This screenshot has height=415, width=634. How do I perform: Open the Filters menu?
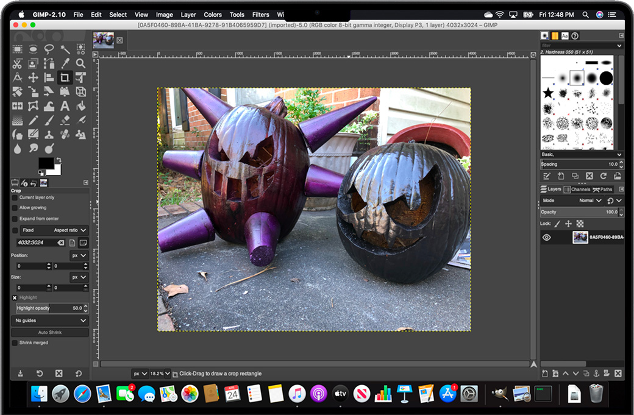coord(260,15)
